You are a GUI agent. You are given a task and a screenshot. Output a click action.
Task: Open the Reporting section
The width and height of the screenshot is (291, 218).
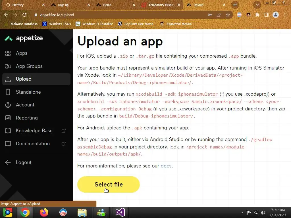coord(27,118)
